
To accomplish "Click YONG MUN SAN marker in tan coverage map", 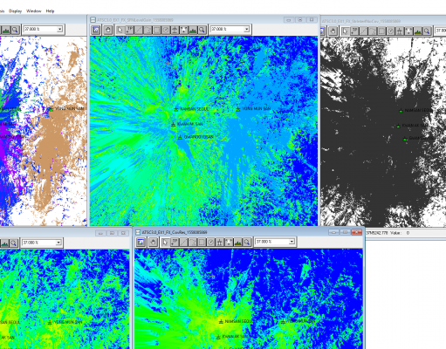I will point(51,109).
